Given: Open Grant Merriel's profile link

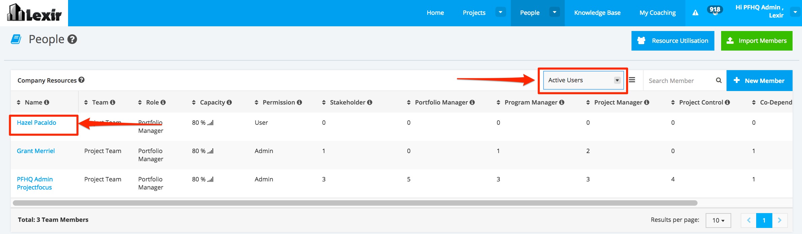Looking at the screenshot, I should point(36,151).
